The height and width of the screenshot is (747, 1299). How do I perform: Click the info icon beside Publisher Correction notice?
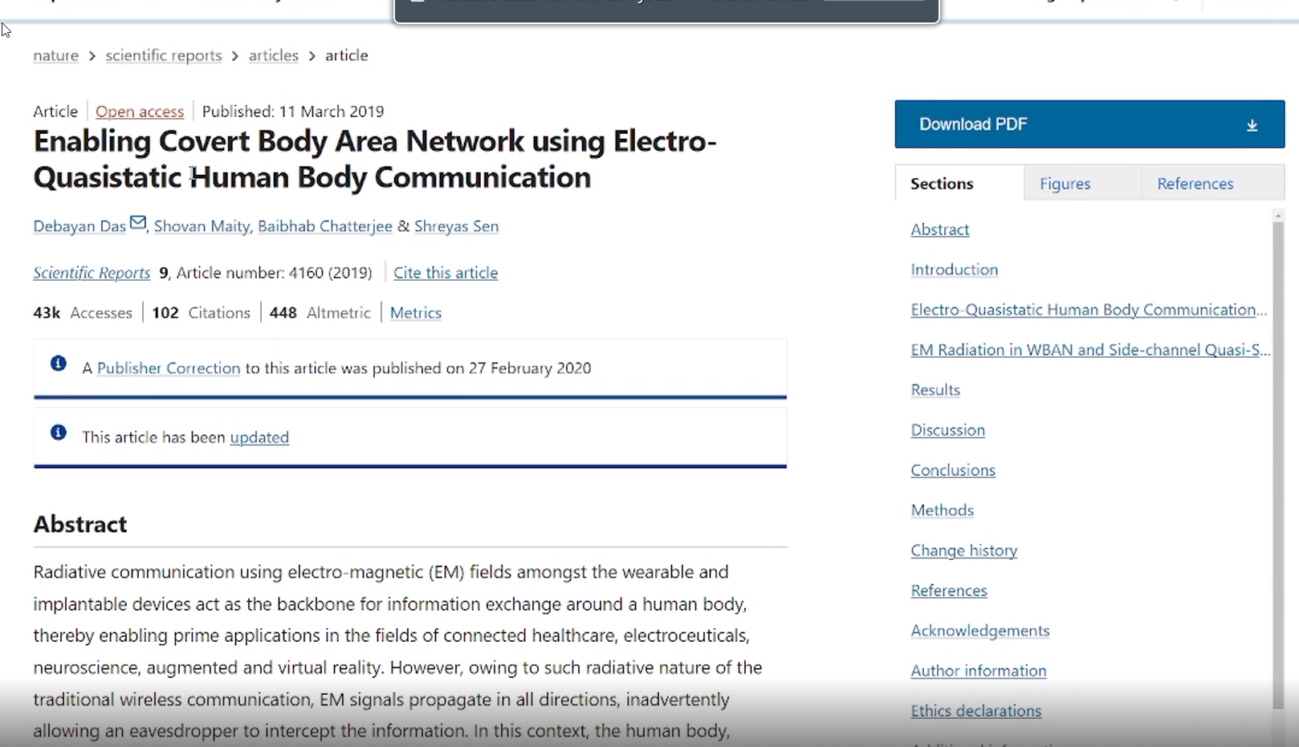coord(59,363)
